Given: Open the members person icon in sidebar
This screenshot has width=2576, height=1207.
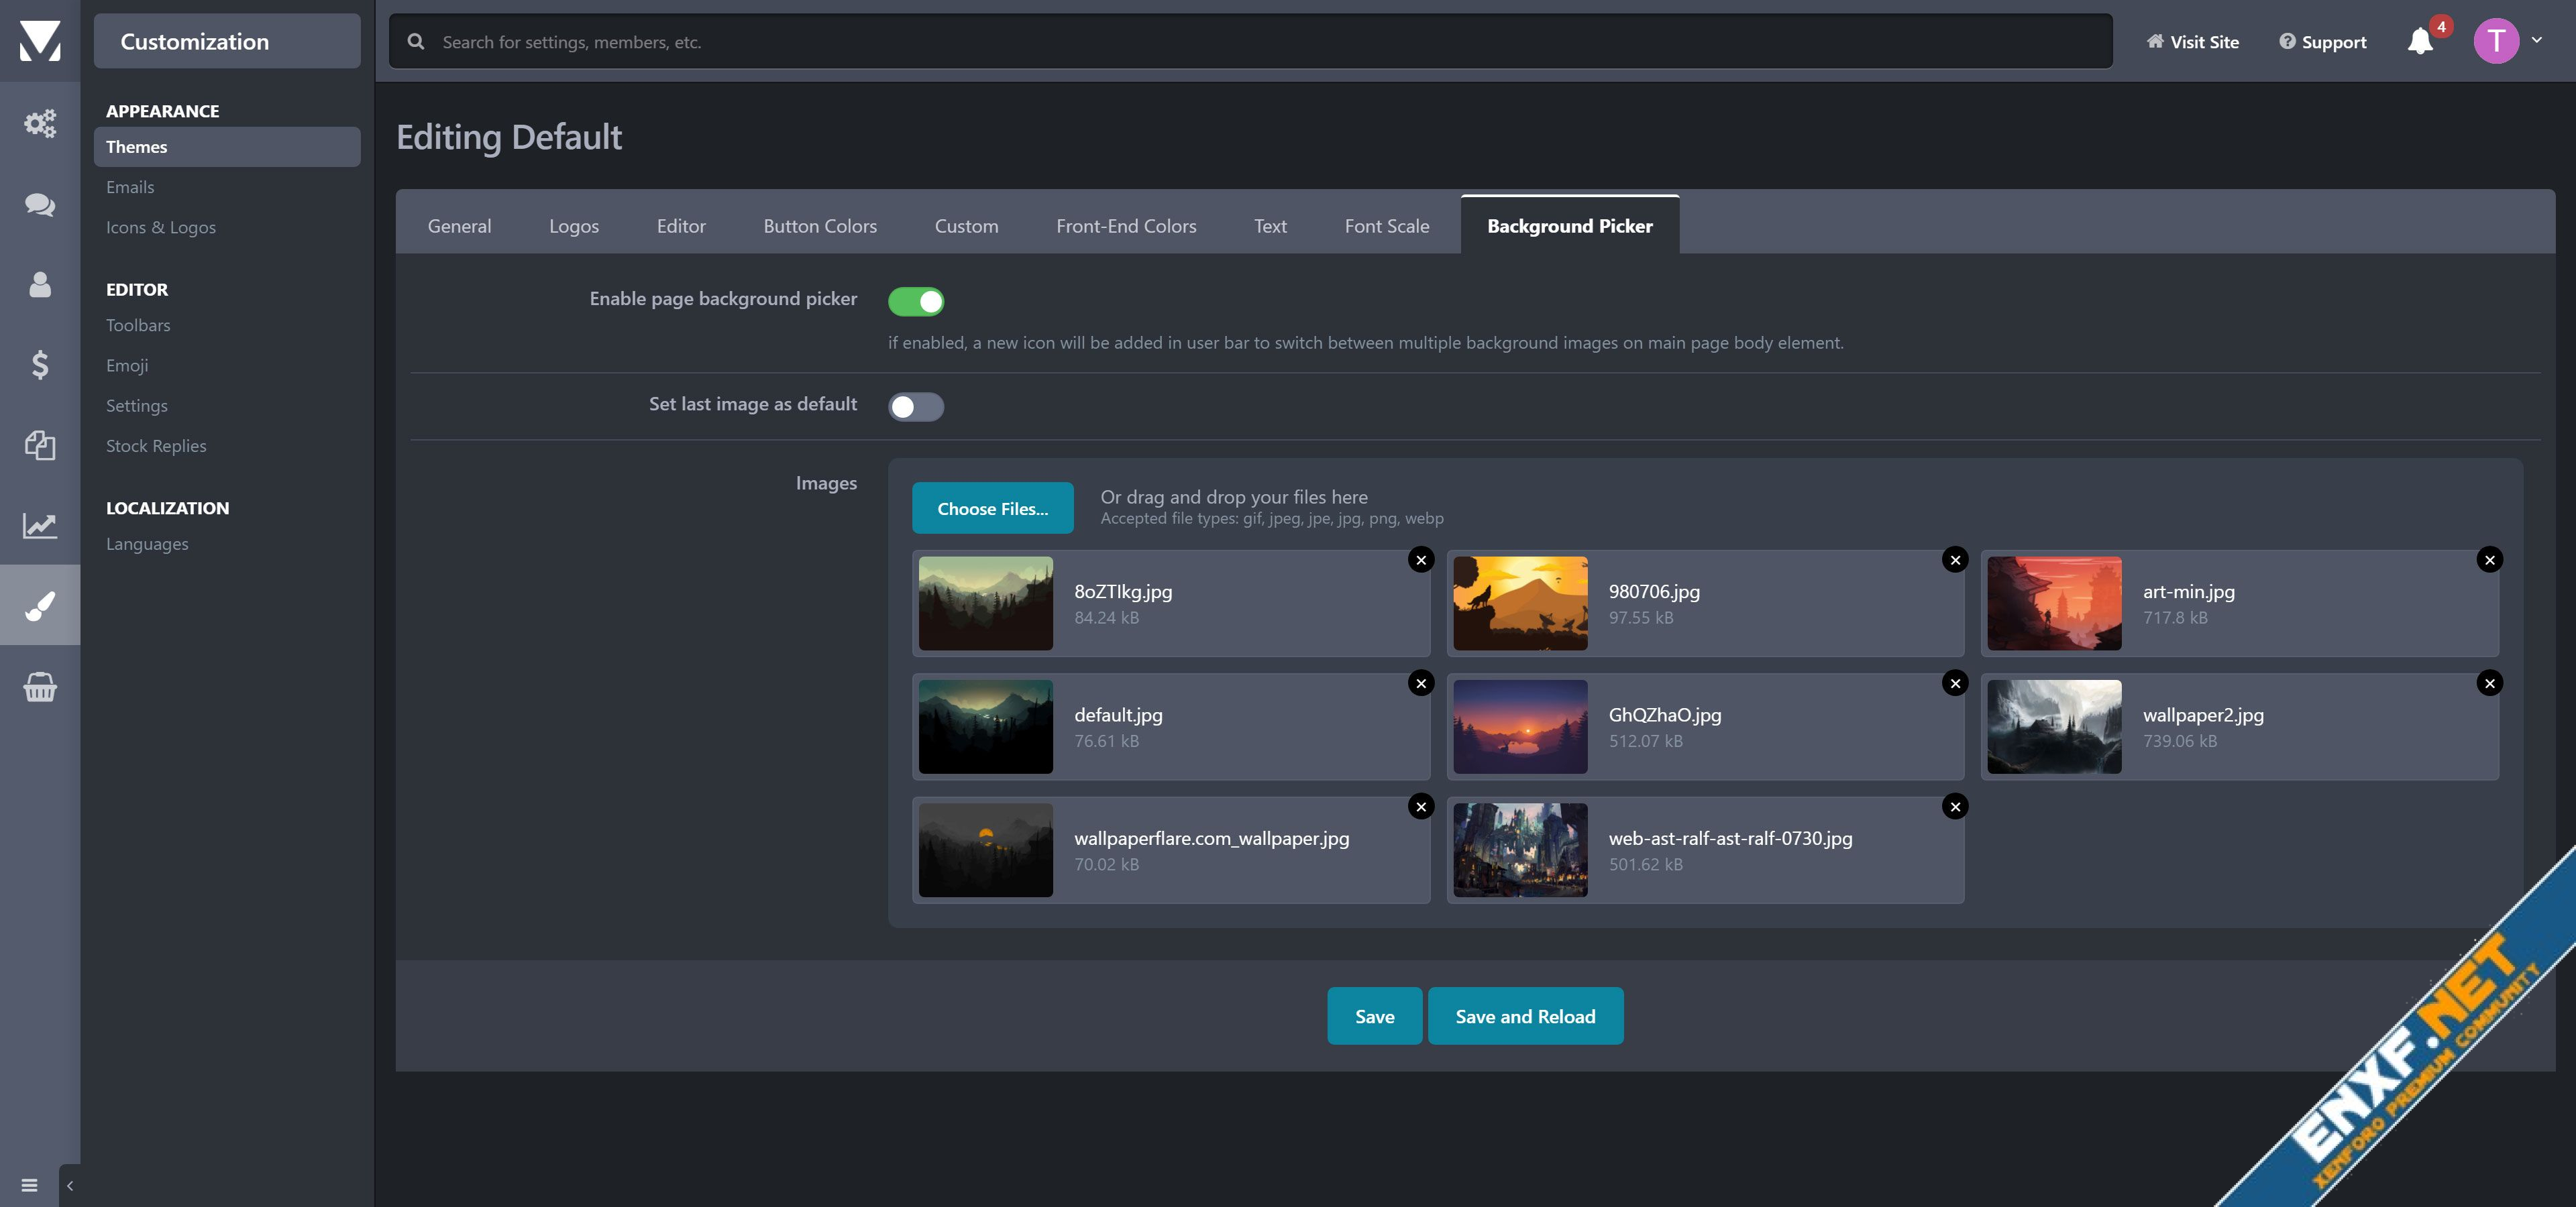Looking at the screenshot, I should [x=40, y=285].
